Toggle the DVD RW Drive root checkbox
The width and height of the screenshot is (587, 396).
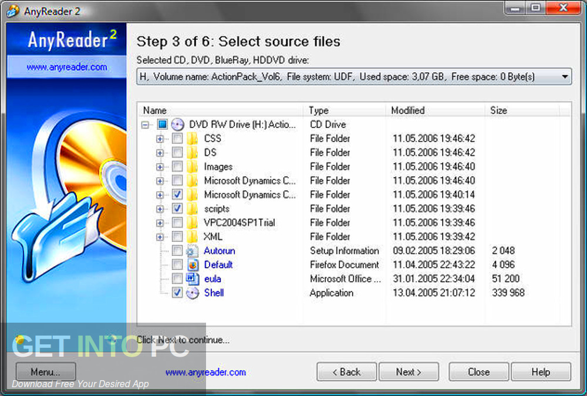(x=162, y=124)
